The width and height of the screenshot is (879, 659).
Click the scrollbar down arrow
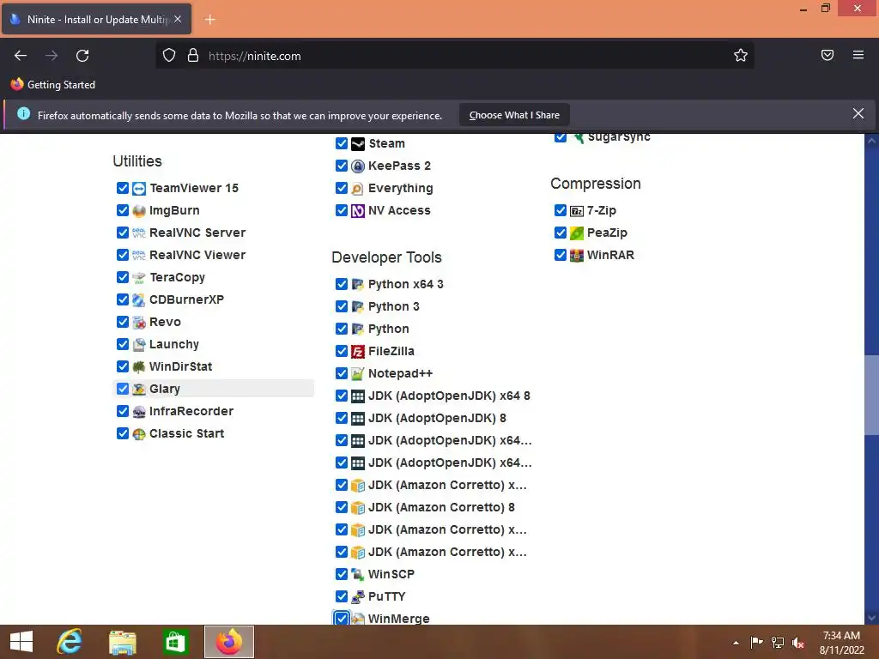(x=871, y=618)
